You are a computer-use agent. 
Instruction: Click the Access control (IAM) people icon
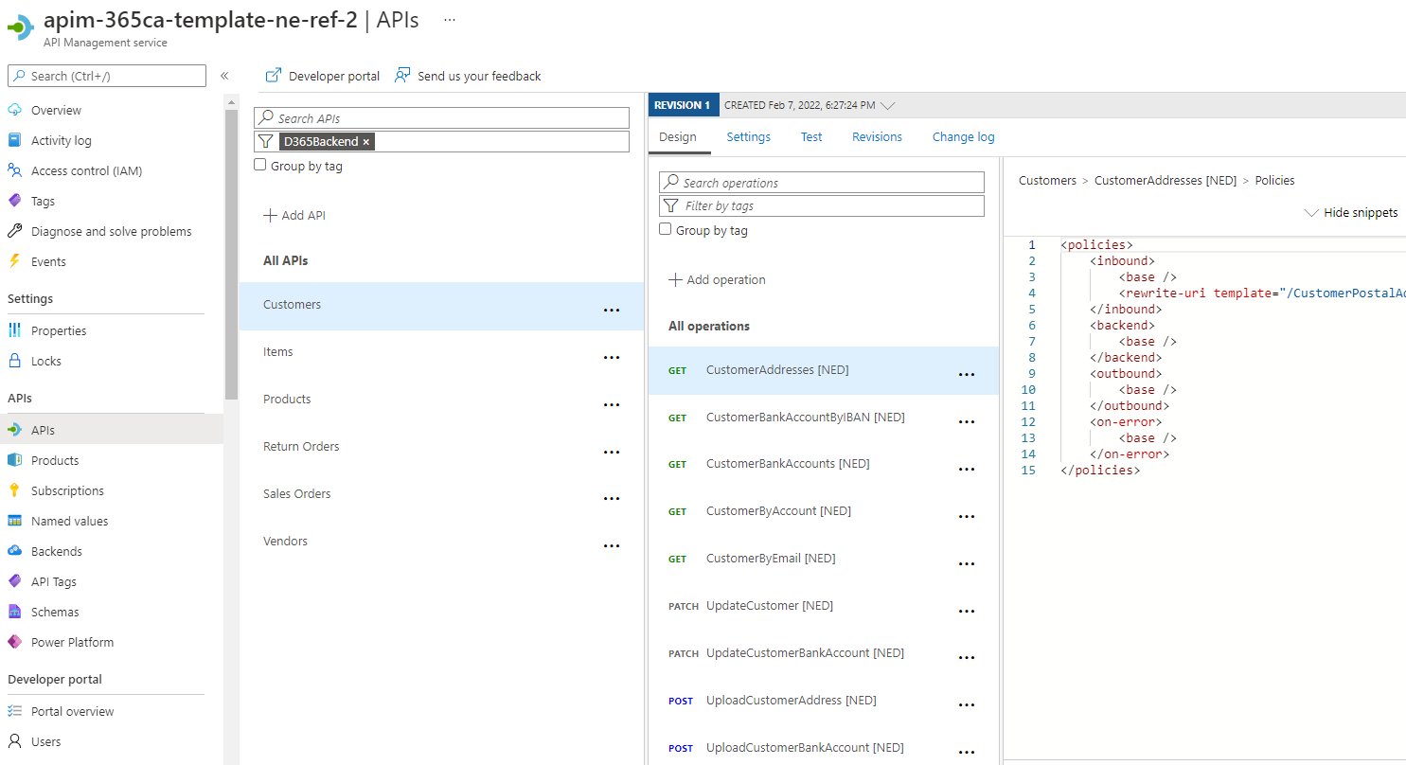click(14, 170)
